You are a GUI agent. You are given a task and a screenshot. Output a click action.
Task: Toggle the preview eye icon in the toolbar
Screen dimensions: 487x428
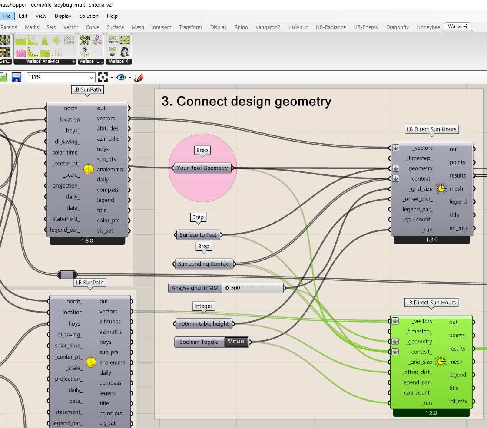coord(121,77)
